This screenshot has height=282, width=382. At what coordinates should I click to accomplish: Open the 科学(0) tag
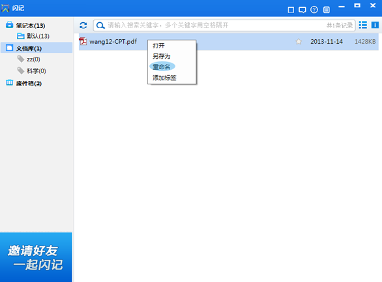coord(32,70)
